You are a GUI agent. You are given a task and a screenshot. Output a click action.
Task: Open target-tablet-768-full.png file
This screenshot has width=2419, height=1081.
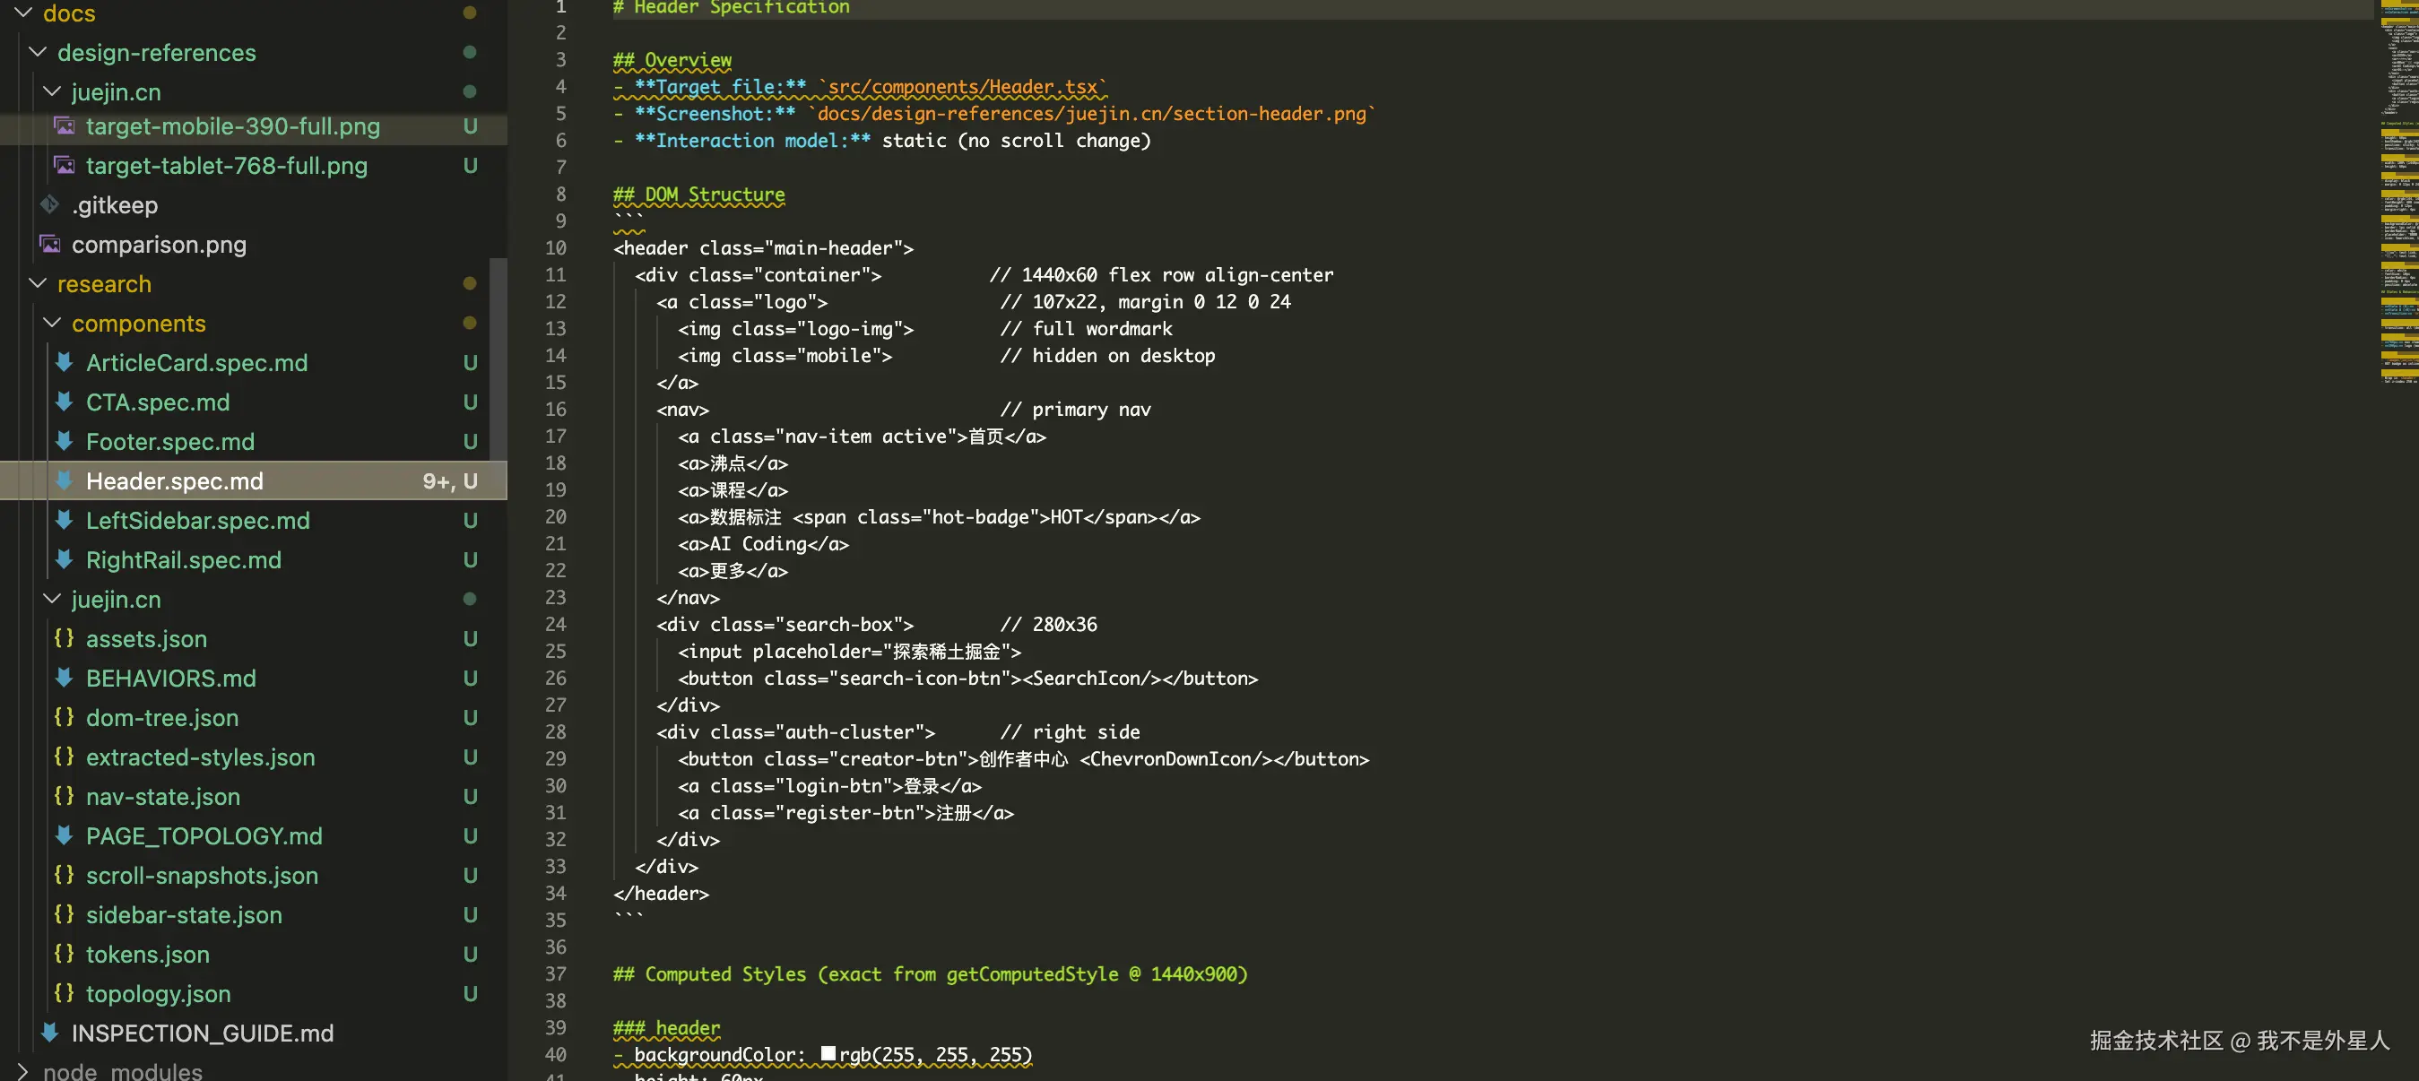click(226, 165)
